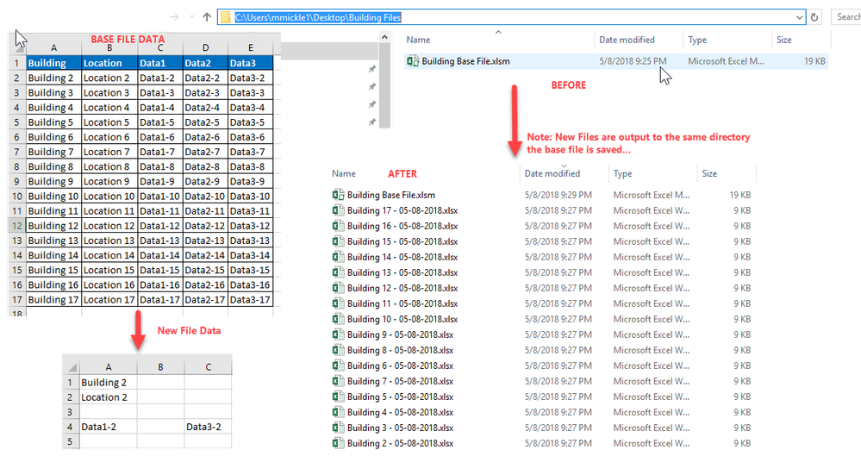Click Excel icon of Building 3 file

[x=338, y=428]
